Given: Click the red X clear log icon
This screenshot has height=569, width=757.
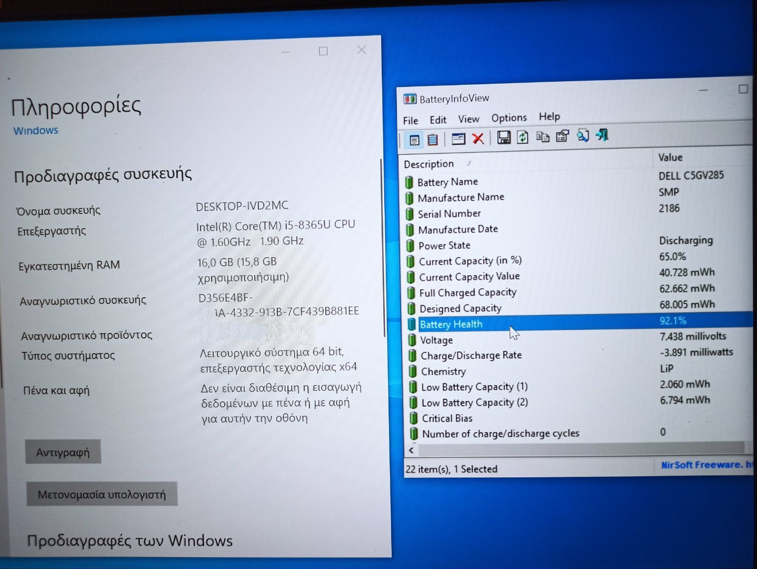Looking at the screenshot, I should pyautogui.click(x=478, y=138).
